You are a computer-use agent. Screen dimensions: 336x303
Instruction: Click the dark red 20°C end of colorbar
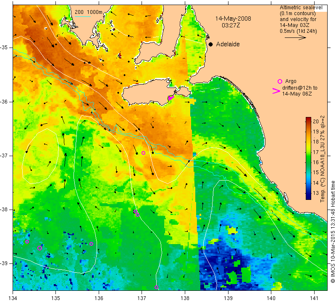[x=308, y=119]
